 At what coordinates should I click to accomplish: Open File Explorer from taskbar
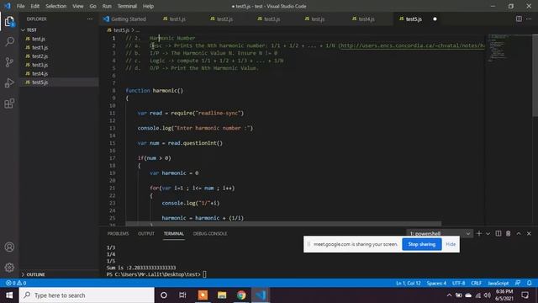222,295
